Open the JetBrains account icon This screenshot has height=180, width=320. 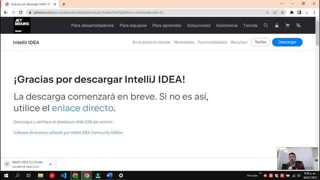tap(276, 25)
